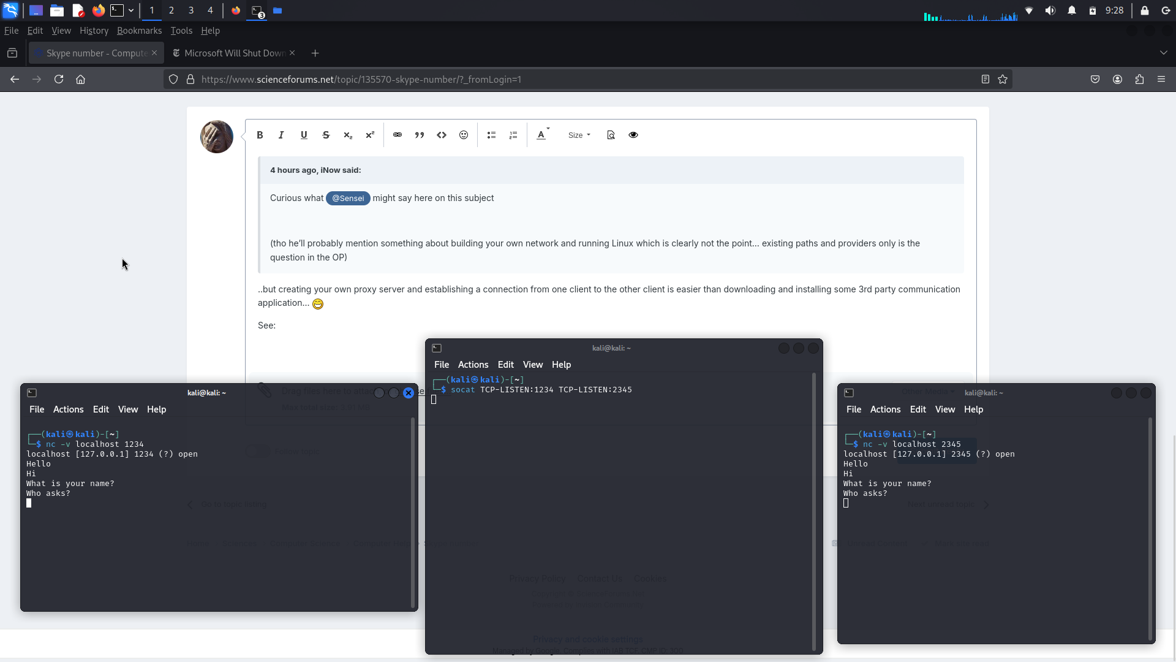Open the font Size dropdown
Image resolution: width=1176 pixels, height=662 pixels.
coord(579,135)
